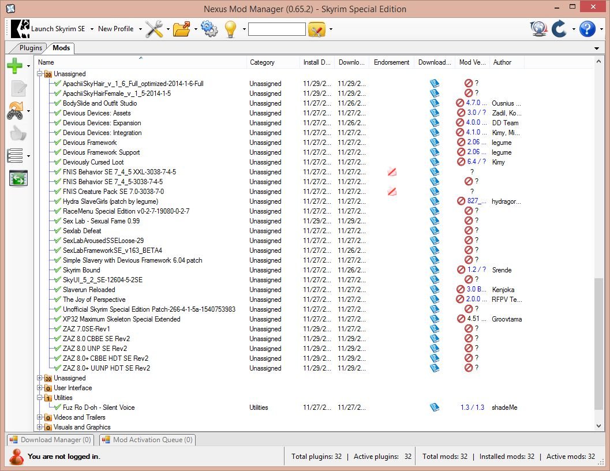Toggle the checkmark for The Joy of Perspective

tap(58, 299)
